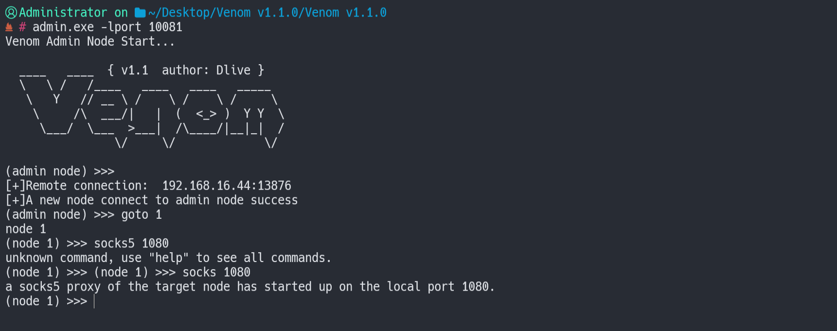Place cursor at final node 1 prompt
This screenshot has height=331, width=837.
pos(94,301)
